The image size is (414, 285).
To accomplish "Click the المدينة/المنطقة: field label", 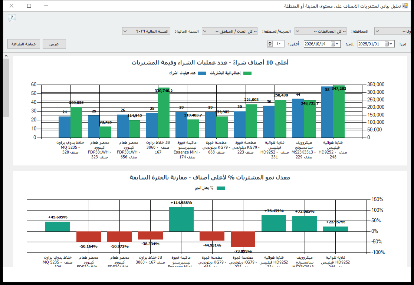I will pos(276,32).
